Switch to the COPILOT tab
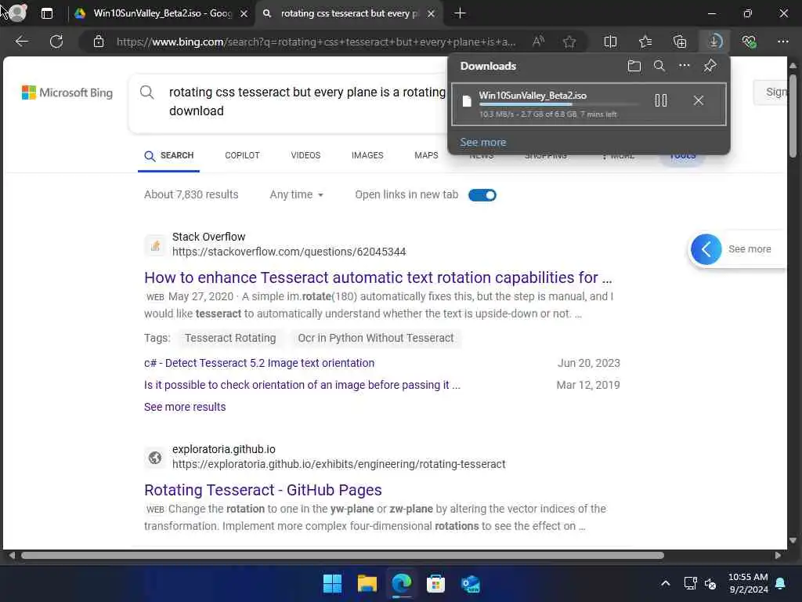Viewport: 802px width, 602px height. [x=243, y=155]
